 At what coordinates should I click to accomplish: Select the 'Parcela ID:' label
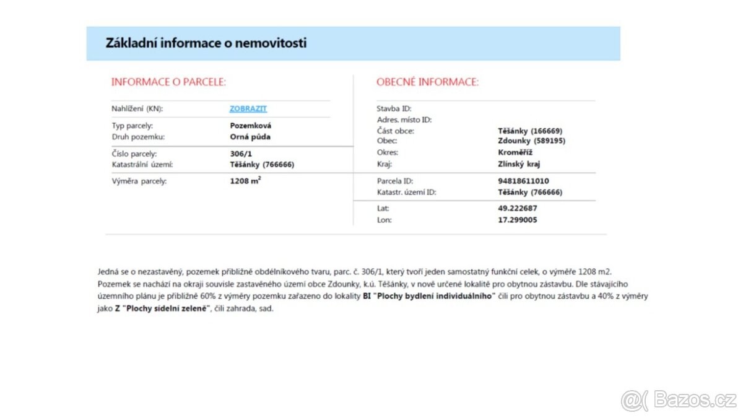pyautogui.click(x=395, y=181)
